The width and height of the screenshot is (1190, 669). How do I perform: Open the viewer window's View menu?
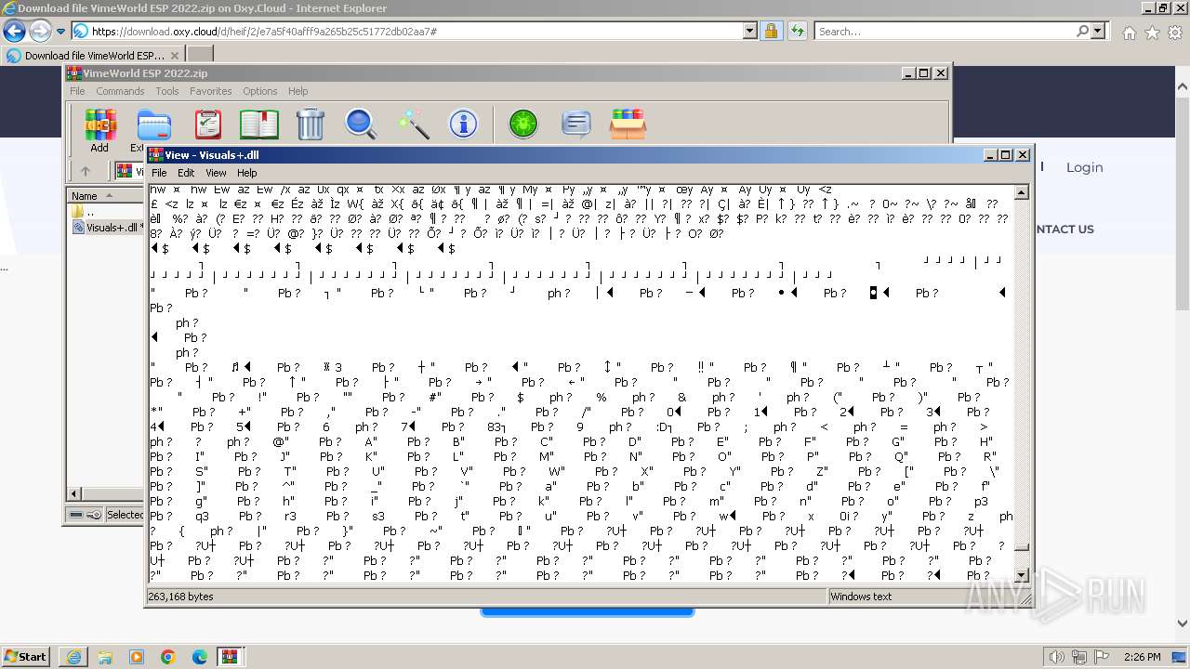(x=216, y=173)
